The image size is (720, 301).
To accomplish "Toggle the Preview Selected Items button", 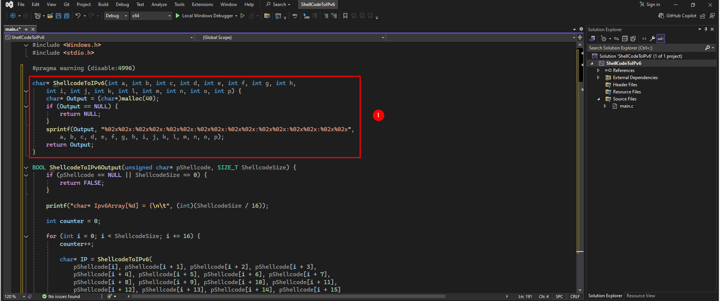I will click(x=661, y=39).
